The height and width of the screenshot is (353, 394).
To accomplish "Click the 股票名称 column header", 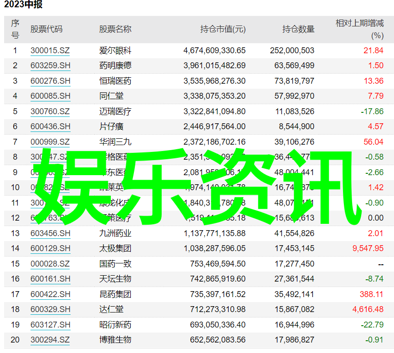I will 115,30.
